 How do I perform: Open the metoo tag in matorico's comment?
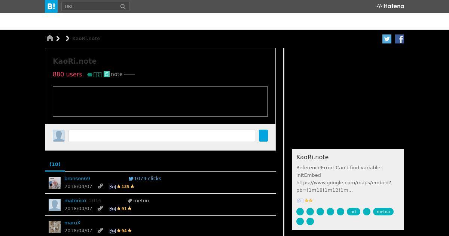(141, 201)
